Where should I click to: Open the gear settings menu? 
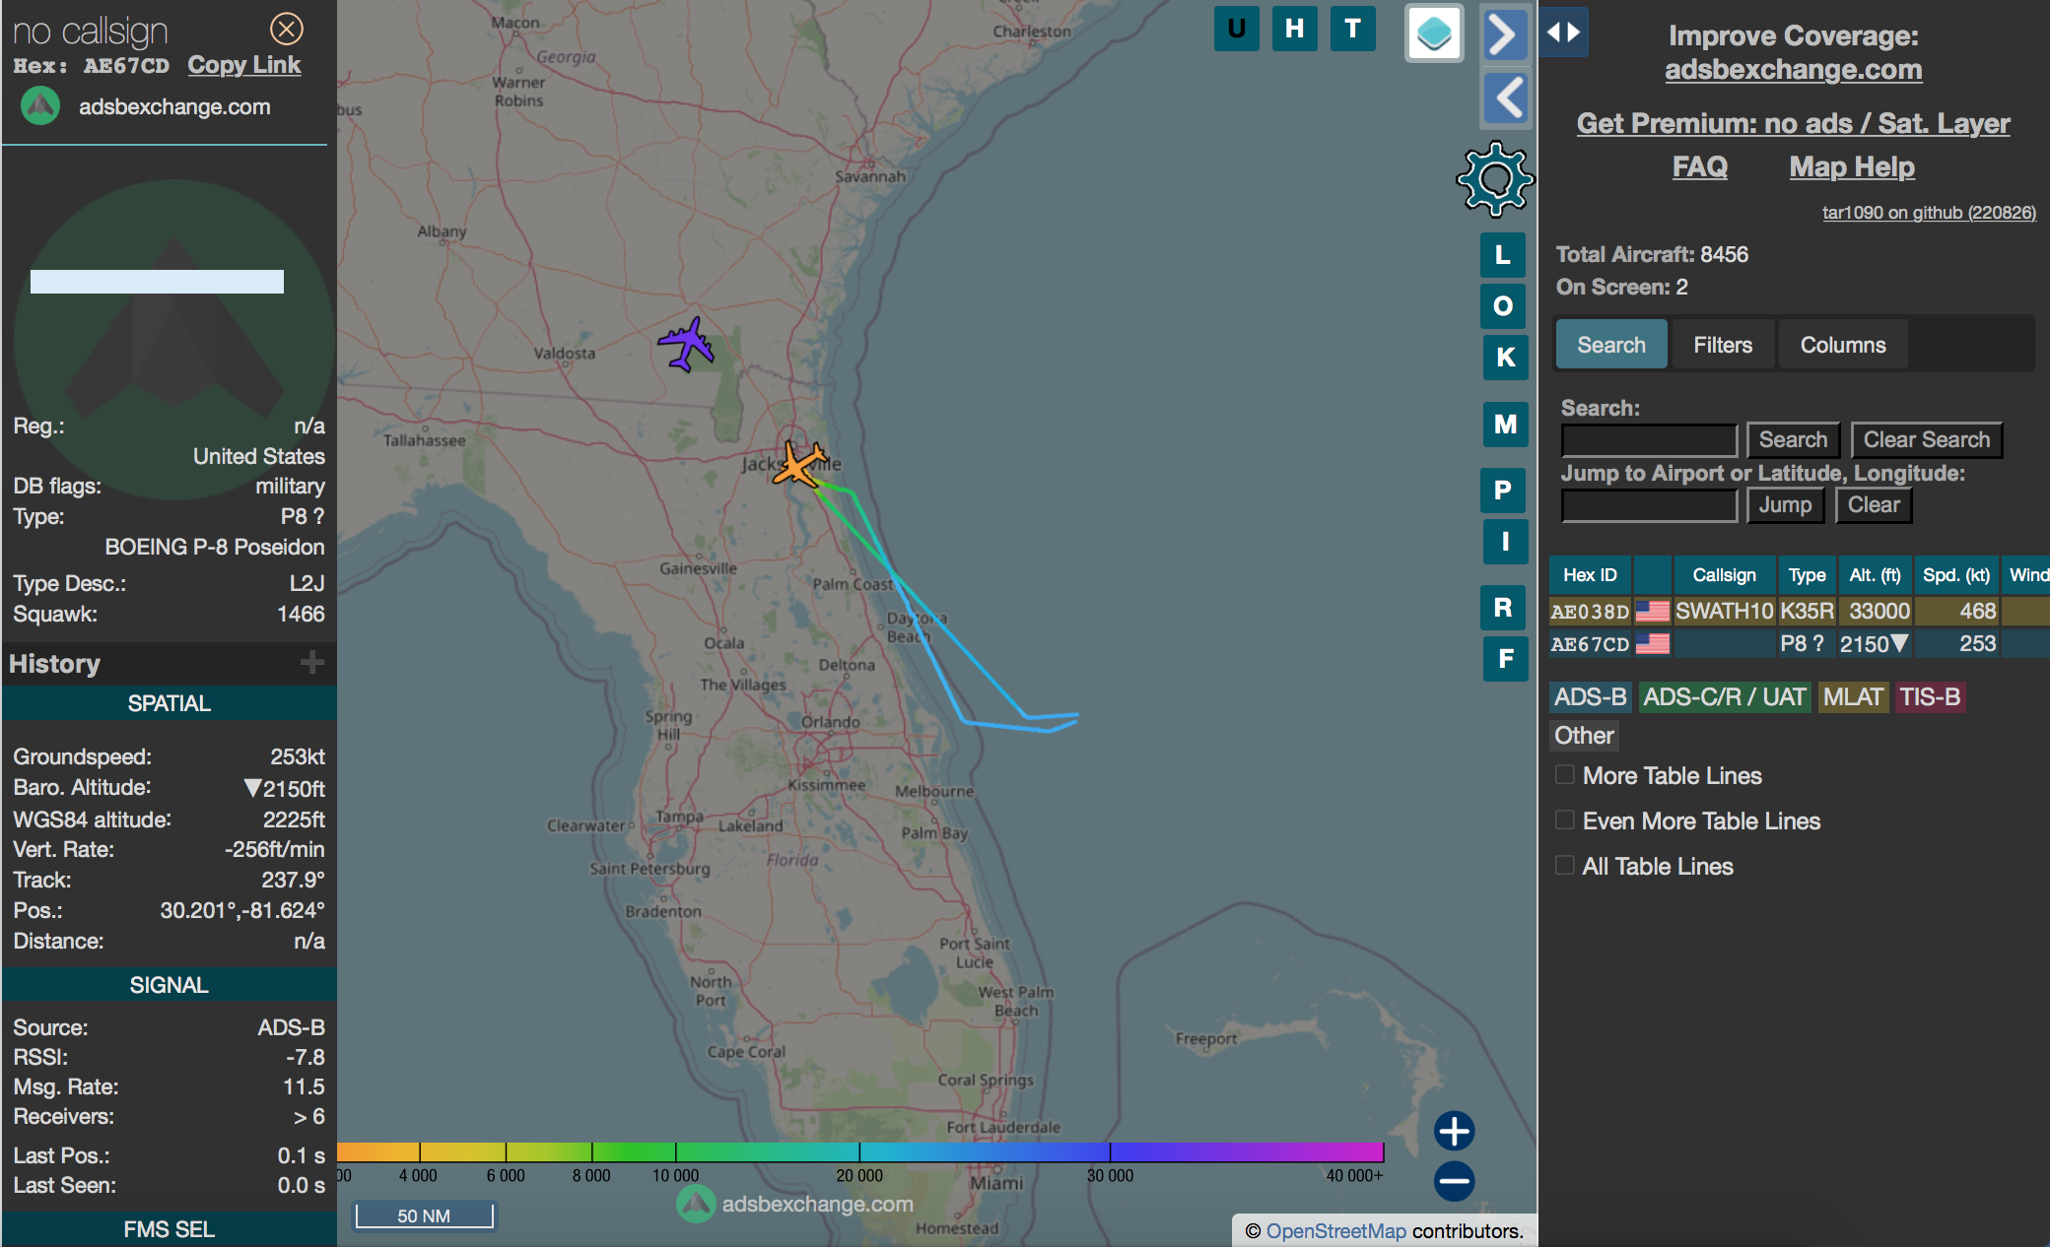[1495, 178]
